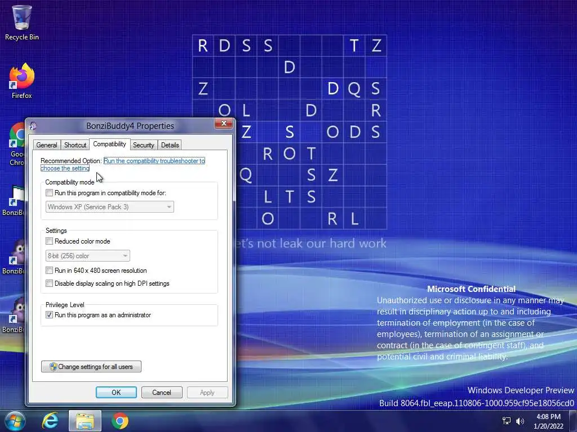Enable Run this program in compatibility mode
Viewport: 577px width, 432px height.
tap(50, 193)
